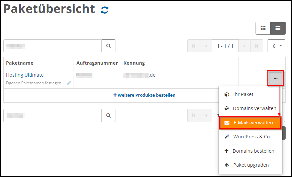This screenshot has height=177, width=292.
Task: Select WordPress & Co. menu entry
Action: tap(250, 137)
